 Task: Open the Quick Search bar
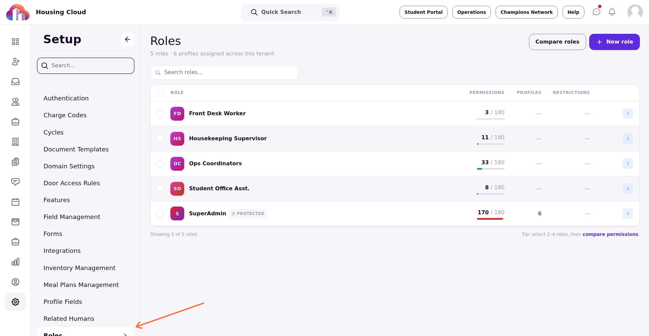290,12
